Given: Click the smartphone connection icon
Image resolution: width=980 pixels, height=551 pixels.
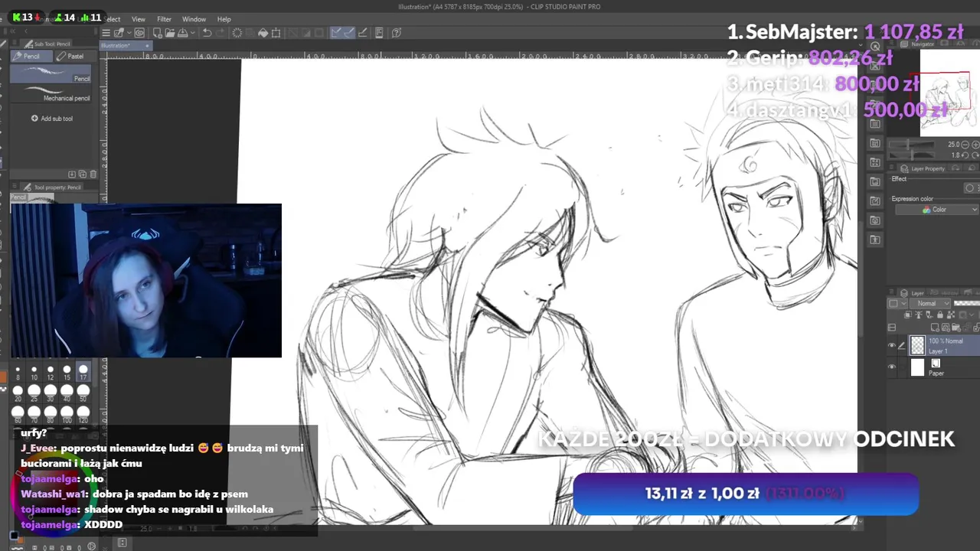Looking at the screenshot, I should 380,33.
